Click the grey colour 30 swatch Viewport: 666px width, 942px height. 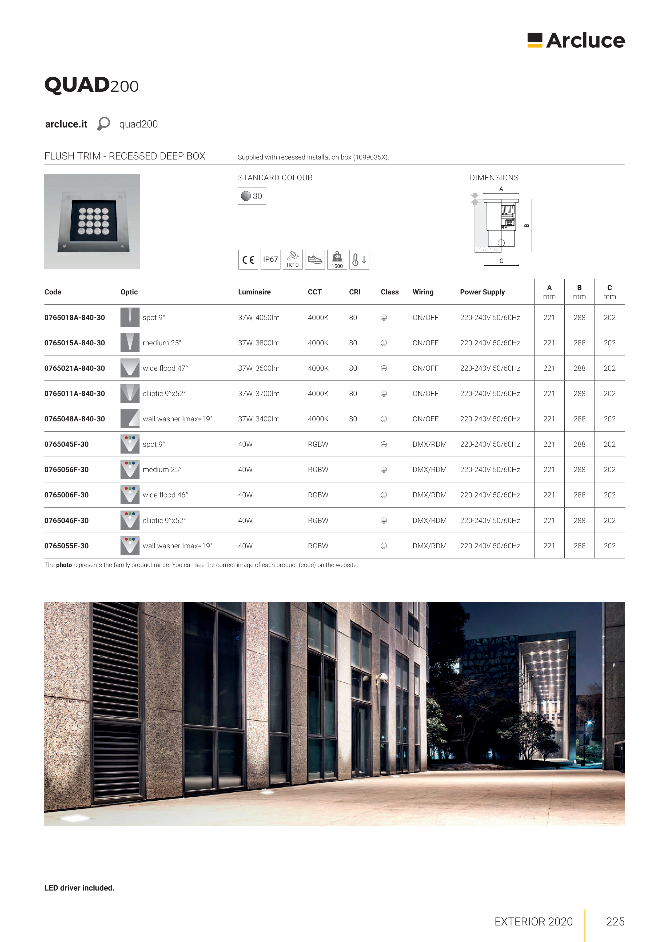(x=246, y=196)
